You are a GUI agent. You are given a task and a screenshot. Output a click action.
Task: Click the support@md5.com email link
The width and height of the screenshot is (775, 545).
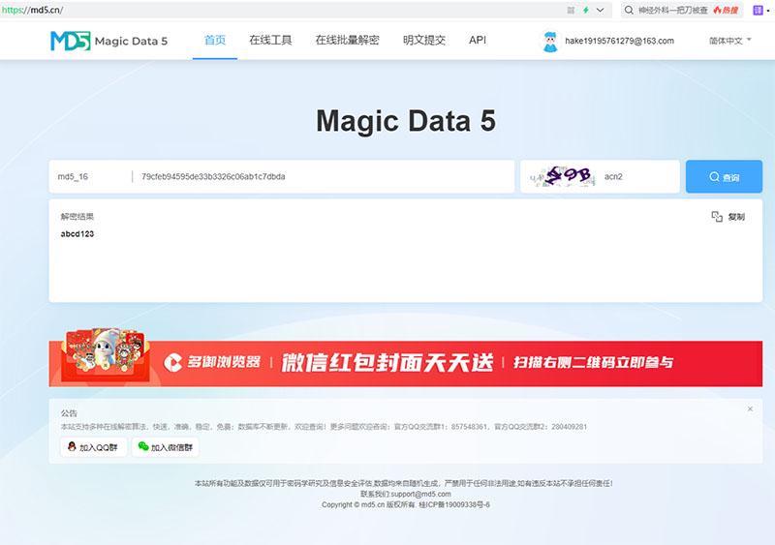[420, 494]
